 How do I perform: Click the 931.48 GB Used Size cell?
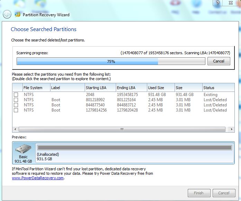coord(157,95)
